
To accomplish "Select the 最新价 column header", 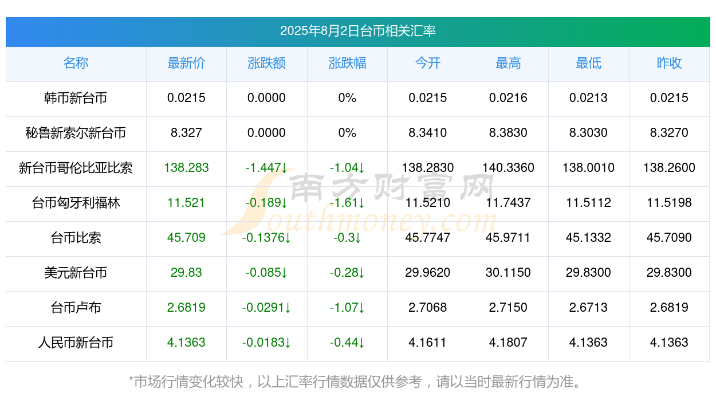I will point(186,63).
